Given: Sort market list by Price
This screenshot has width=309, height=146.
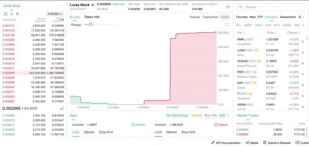Looking at the screenshot, I should (x=271, y=33).
